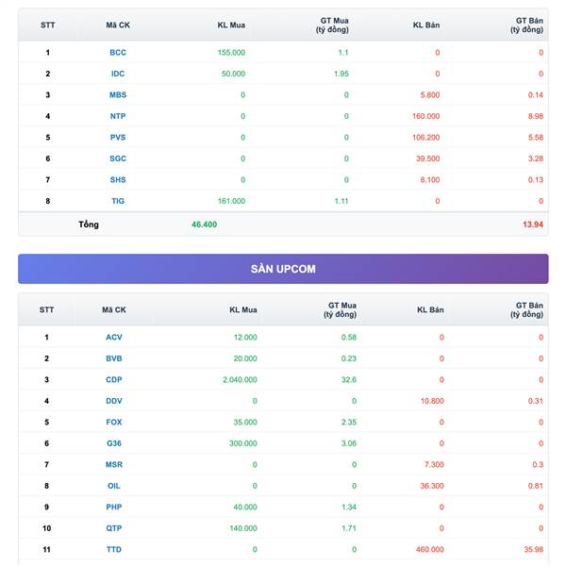566x566 pixels.
Task: Click the SÀN UPCOM section banner
Action: pyautogui.click(x=283, y=269)
